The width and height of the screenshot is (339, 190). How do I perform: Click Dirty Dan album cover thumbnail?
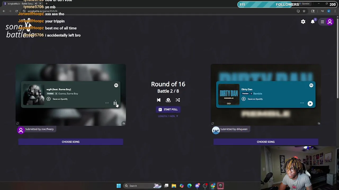coord(229,94)
